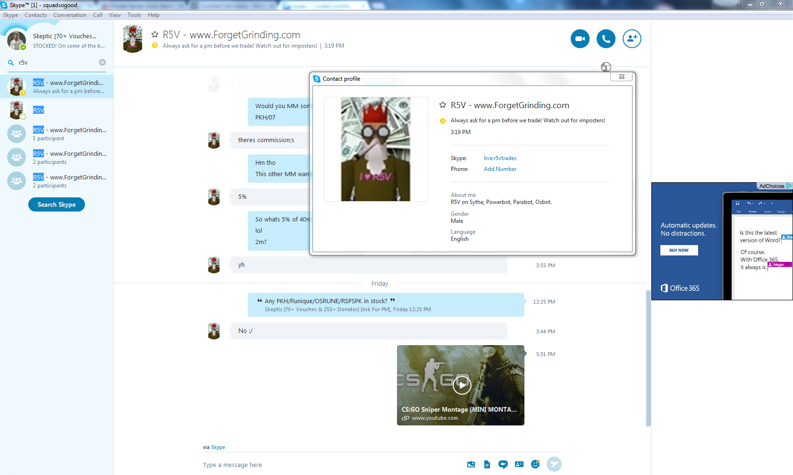The image size is (793, 475).
Task: Click the sender avatar beside the "5%" message
Action: click(x=214, y=196)
